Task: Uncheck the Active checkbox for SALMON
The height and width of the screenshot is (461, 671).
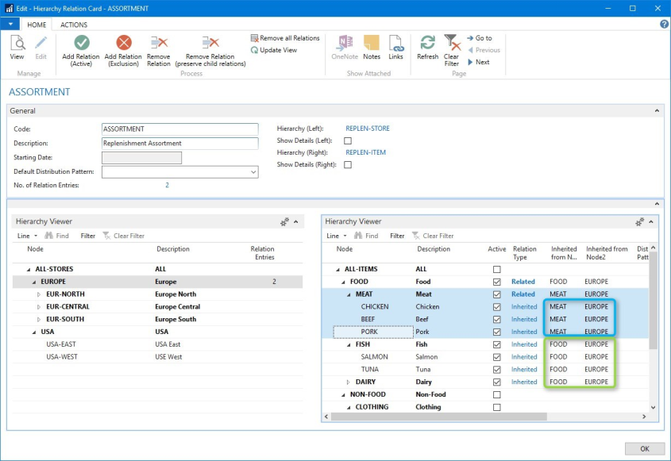Action: click(x=497, y=357)
